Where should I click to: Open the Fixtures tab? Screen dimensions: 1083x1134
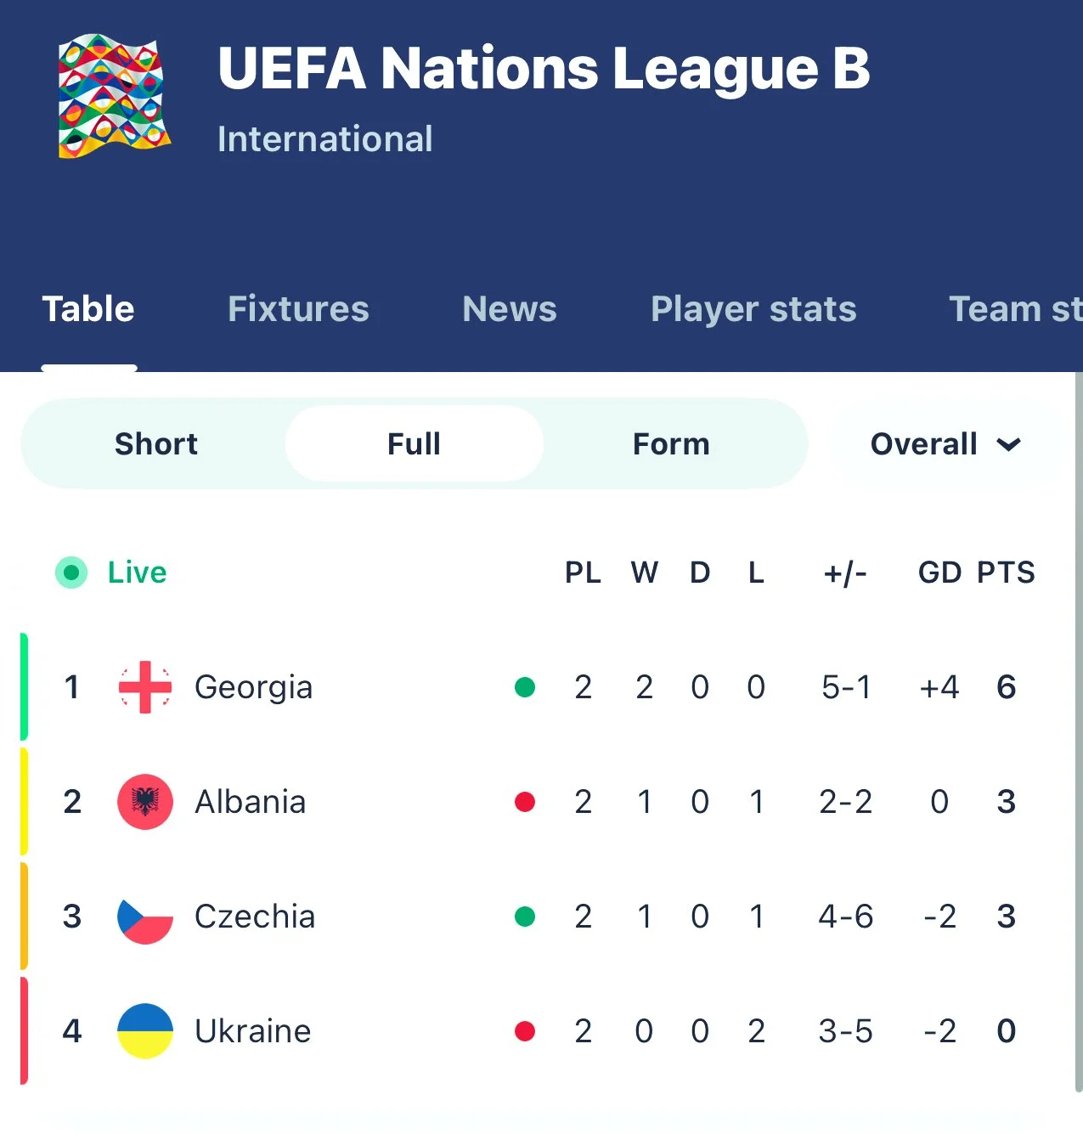pos(298,309)
